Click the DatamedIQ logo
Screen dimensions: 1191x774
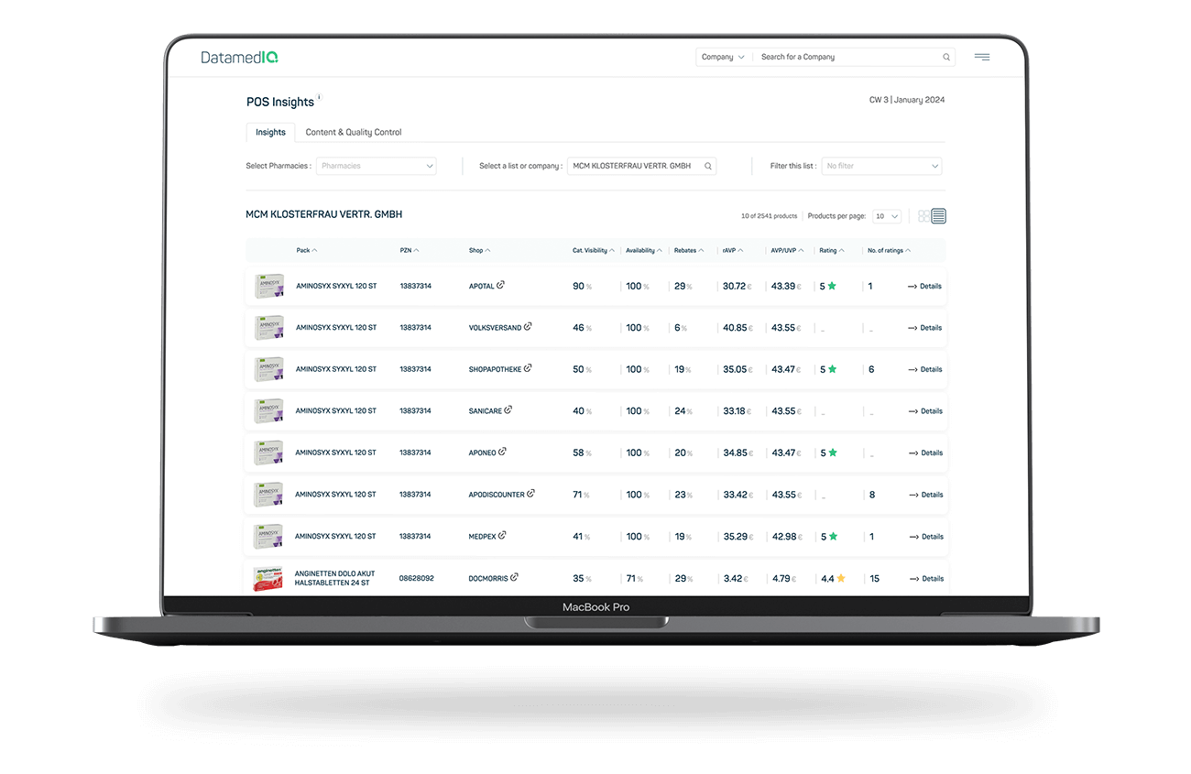[239, 57]
